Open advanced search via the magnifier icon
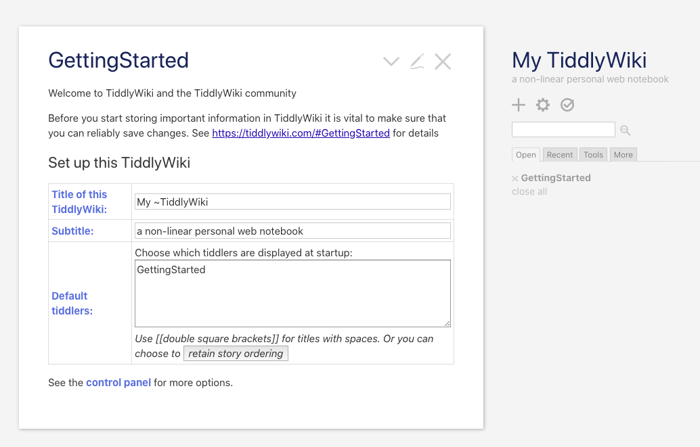700x447 pixels. [625, 130]
